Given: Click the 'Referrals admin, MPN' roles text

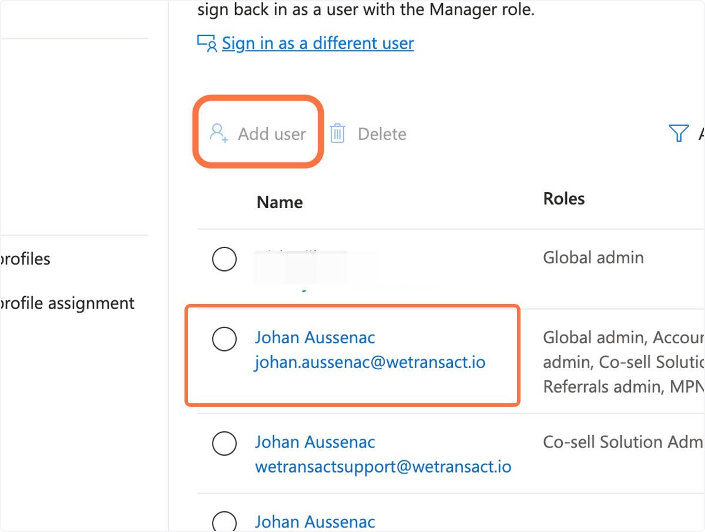Looking at the screenshot, I should tap(623, 386).
